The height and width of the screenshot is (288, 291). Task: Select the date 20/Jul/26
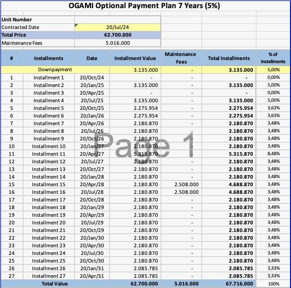tap(92, 131)
